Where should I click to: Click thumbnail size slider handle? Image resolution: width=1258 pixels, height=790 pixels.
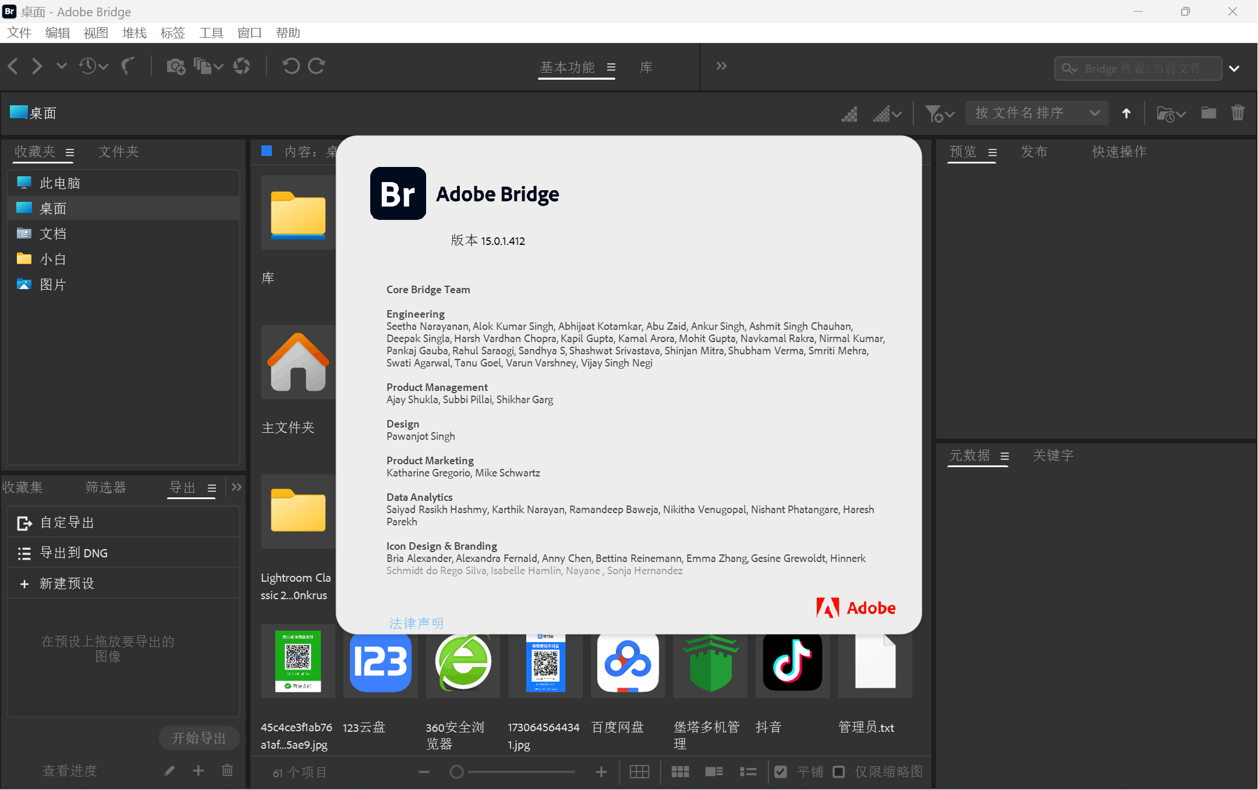(x=457, y=772)
